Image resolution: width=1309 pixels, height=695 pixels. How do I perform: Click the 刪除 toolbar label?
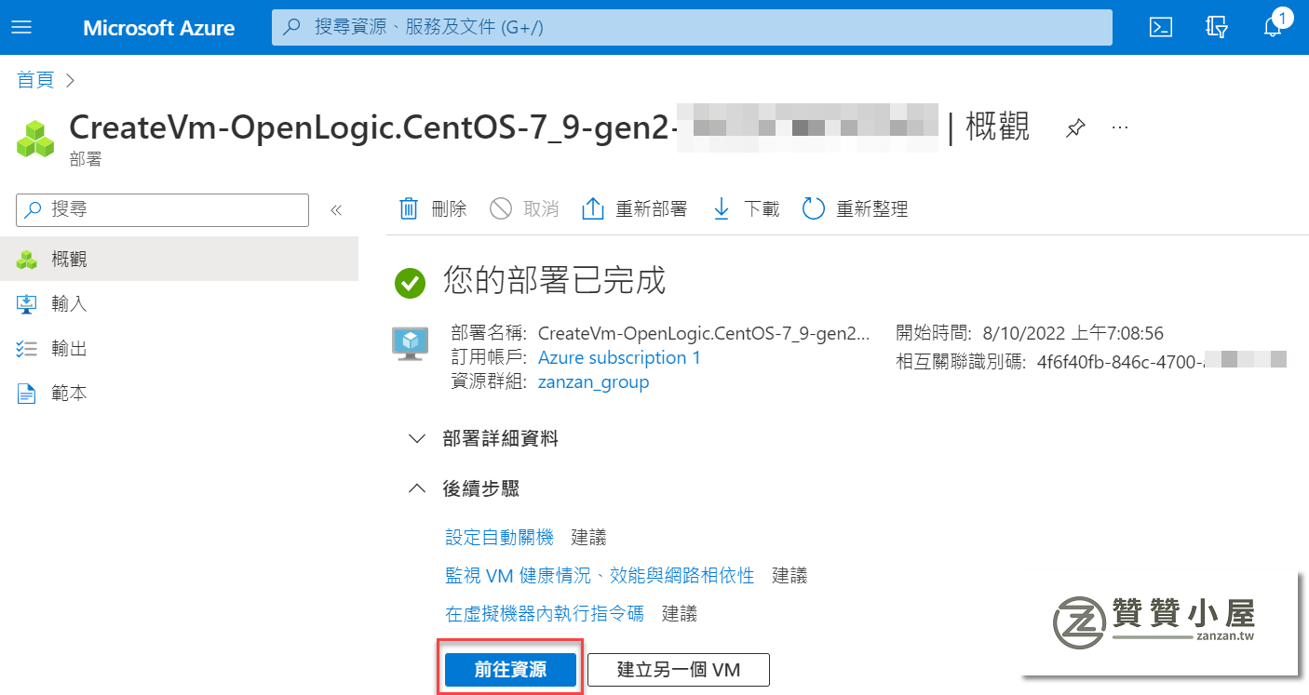(450, 209)
